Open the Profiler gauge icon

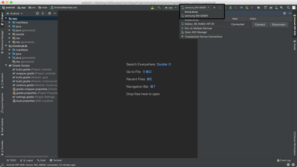click(241, 7)
